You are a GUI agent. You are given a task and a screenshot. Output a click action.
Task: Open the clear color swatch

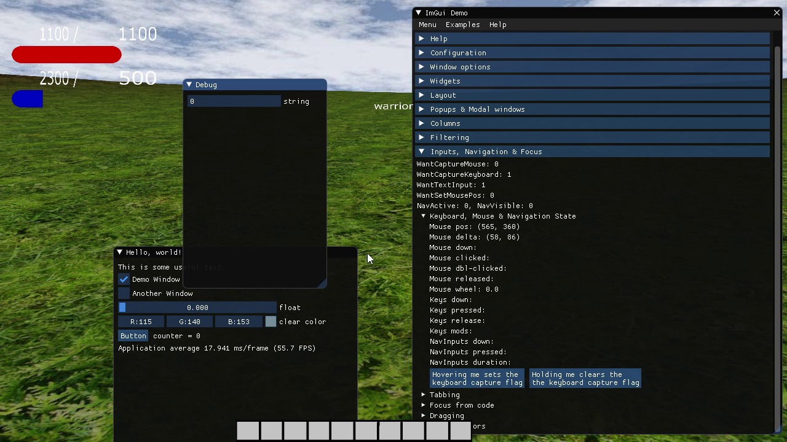271,322
